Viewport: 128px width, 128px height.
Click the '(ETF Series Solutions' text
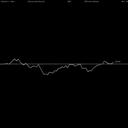pos(92,2)
